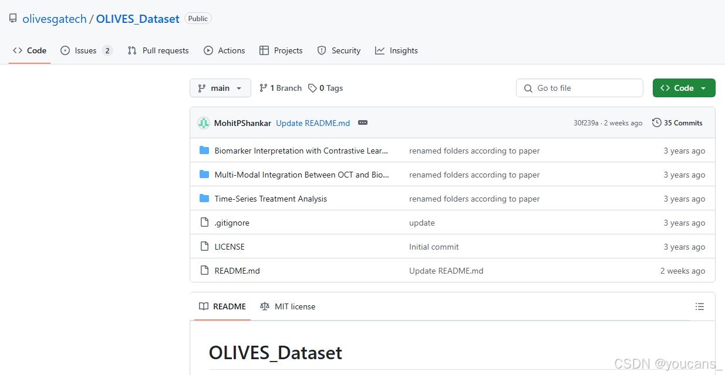
Task: Click the folder icon for Biomarker Interpretation
Action: click(204, 151)
